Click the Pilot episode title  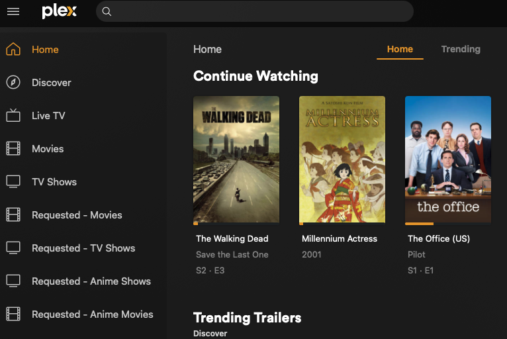tap(416, 254)
